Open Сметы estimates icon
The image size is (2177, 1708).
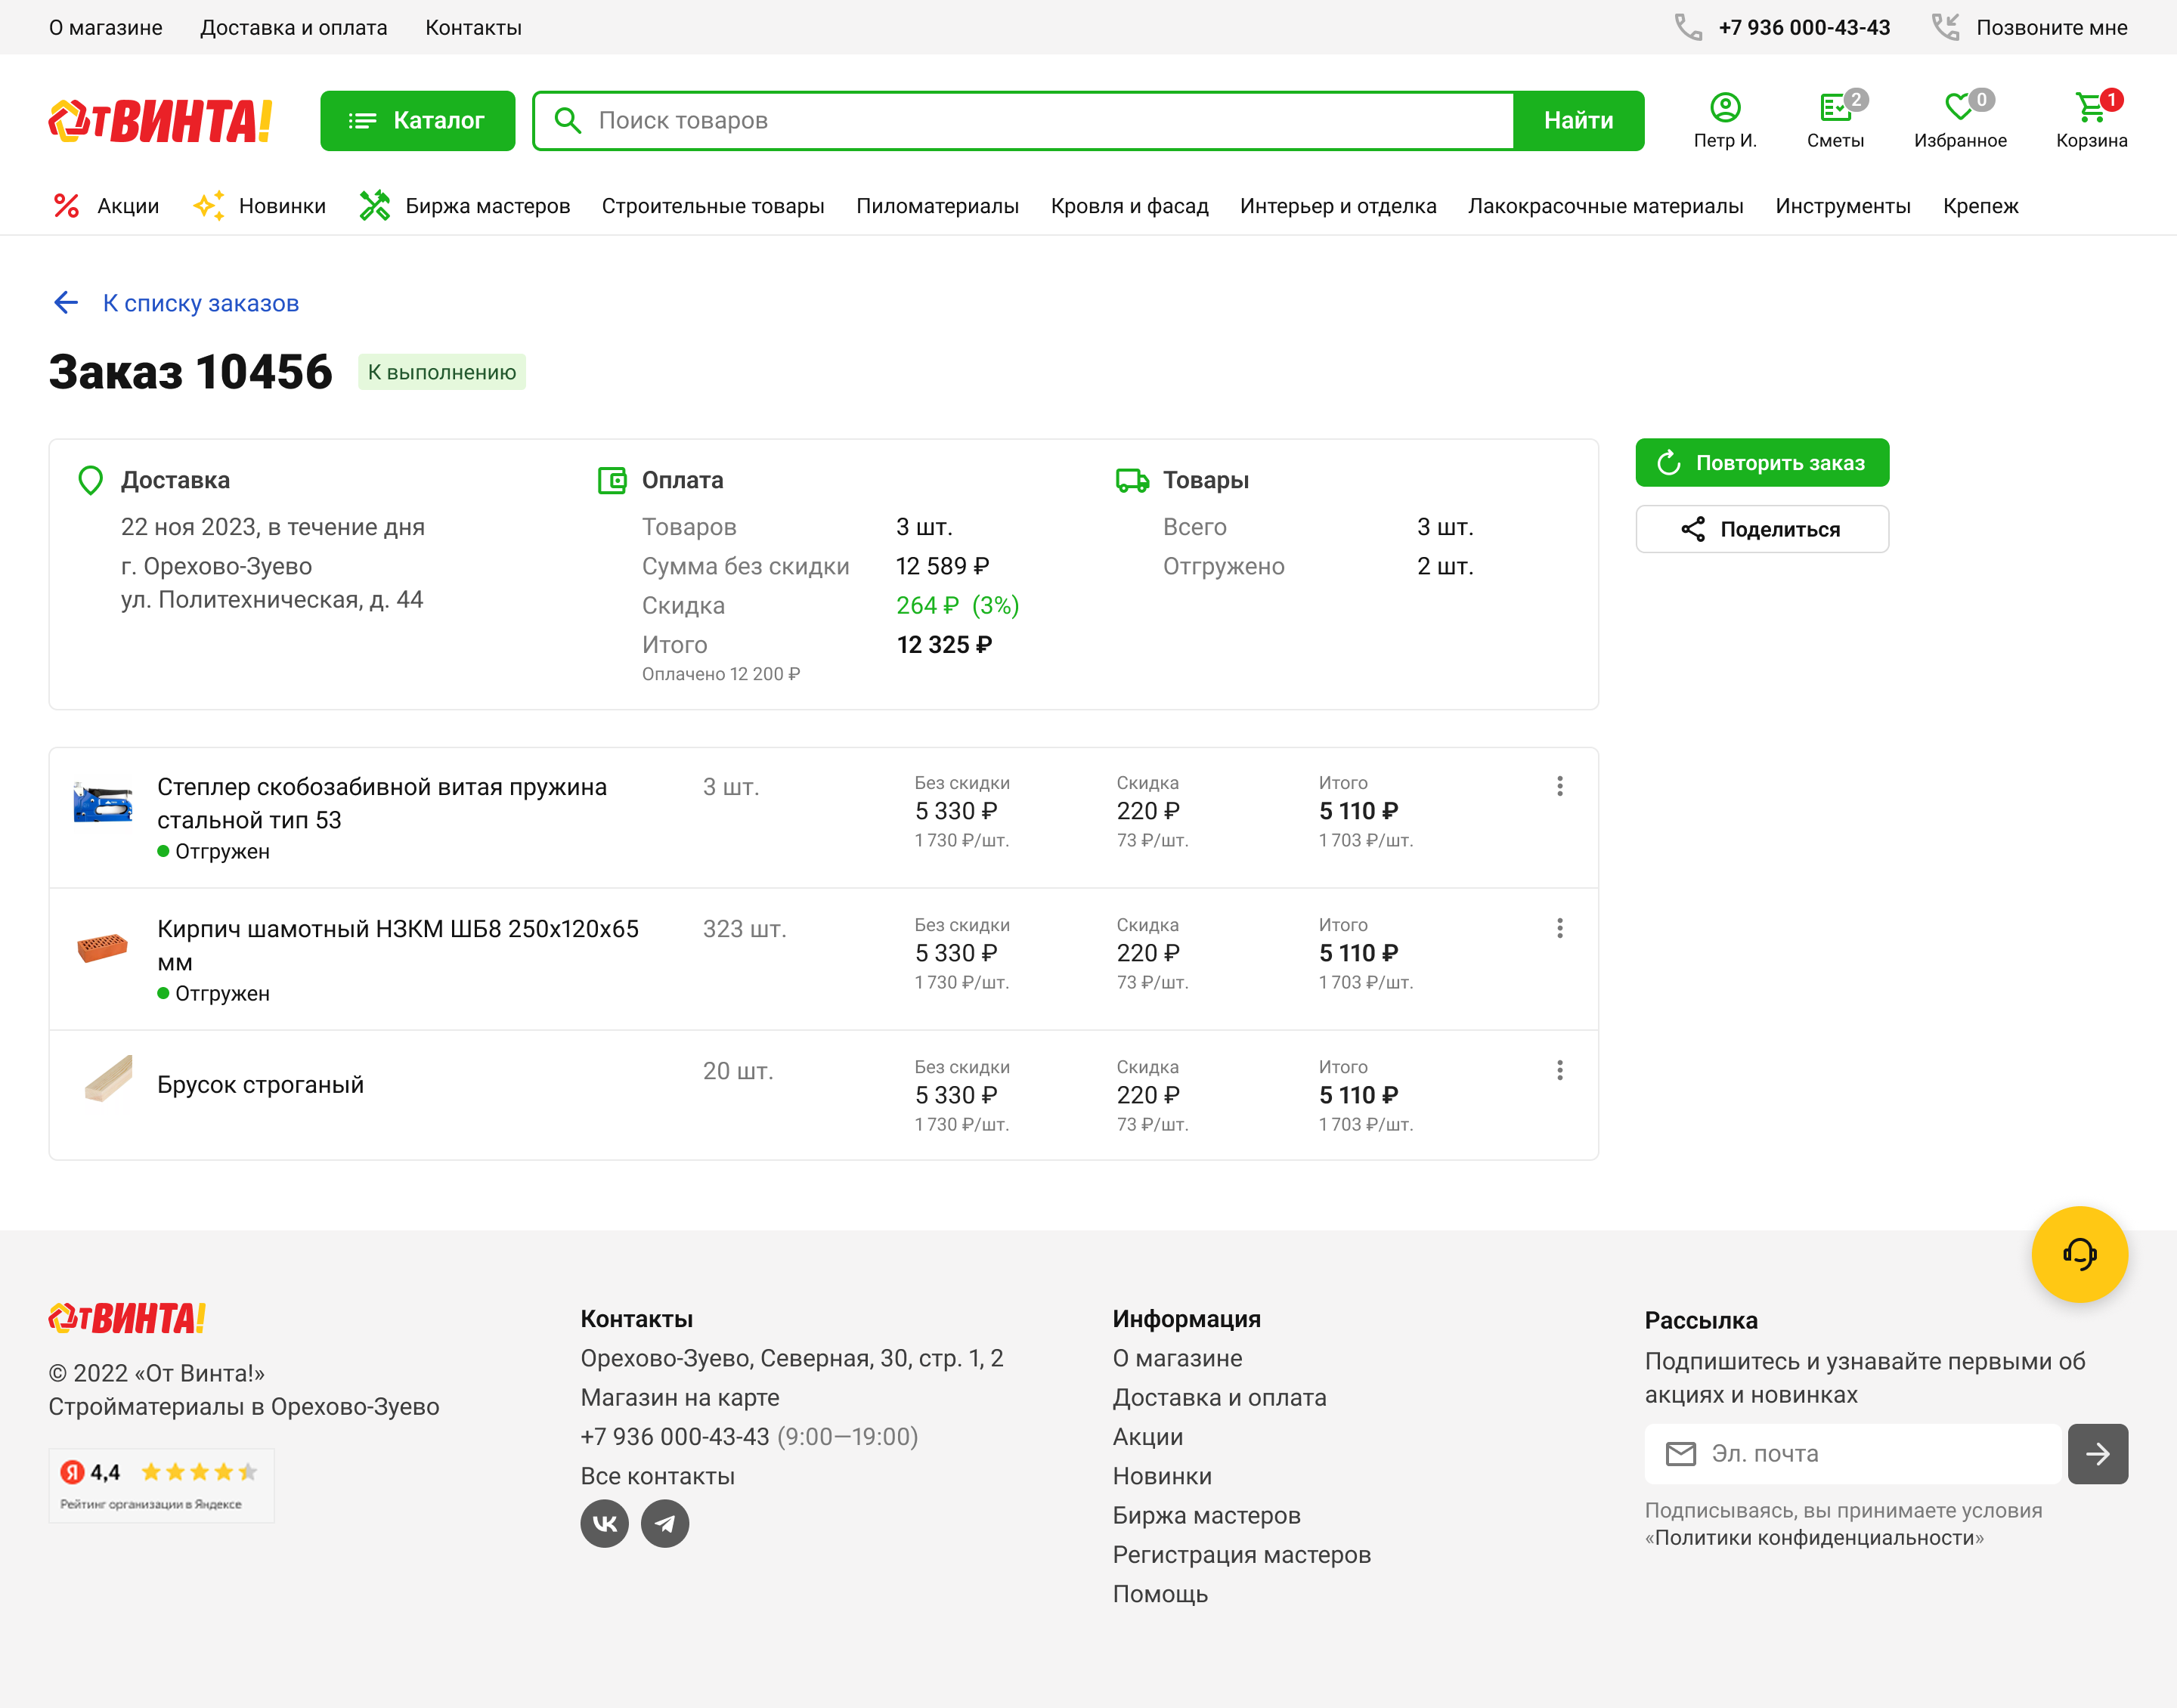[x=1834, y=108]
